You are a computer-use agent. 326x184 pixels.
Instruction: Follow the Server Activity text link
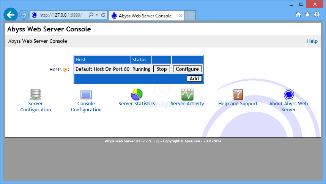point(187,103)
